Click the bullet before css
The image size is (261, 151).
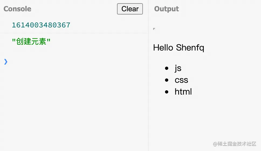tap(167, 80)
